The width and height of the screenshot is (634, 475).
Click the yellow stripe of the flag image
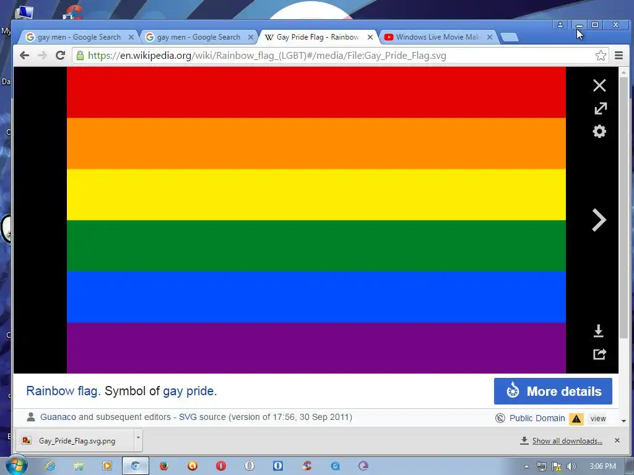pyautogui.click(x=316, y=195)
